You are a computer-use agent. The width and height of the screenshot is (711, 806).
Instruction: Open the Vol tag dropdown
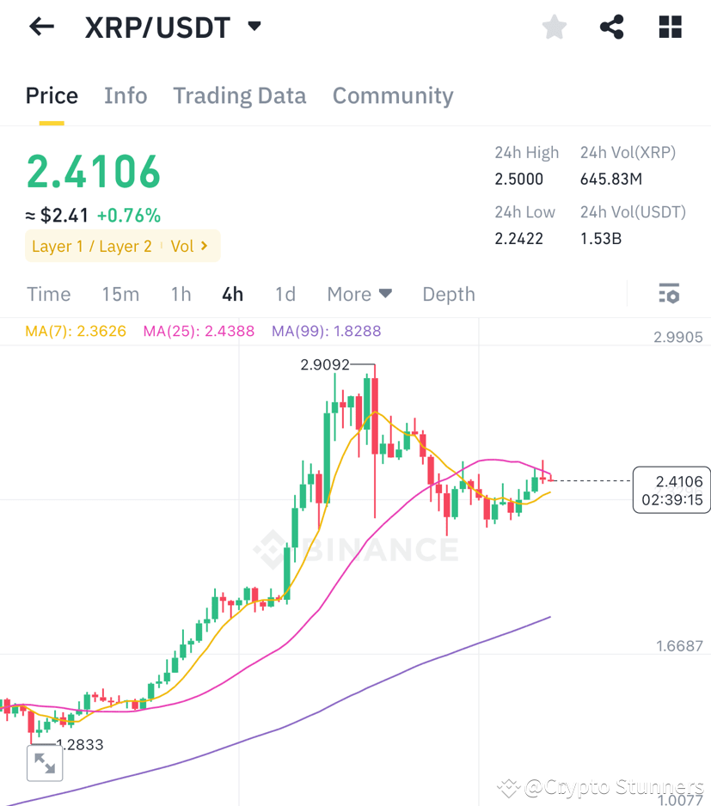tap(189, 246)
